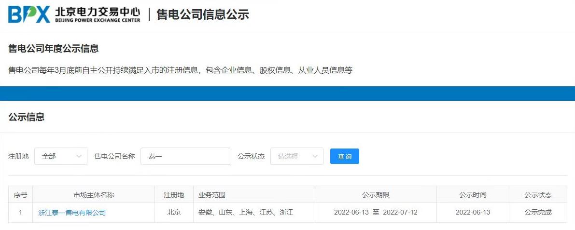Click the 公示期限 column header
This screenshot has width=575, height=230.
click(x=376, y=195)
